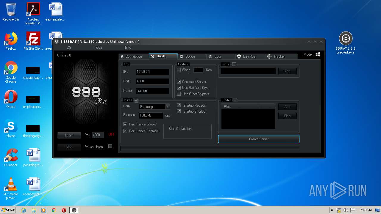
Task: Open the Recycle Bin desktop icon
Action: (11, 12)
